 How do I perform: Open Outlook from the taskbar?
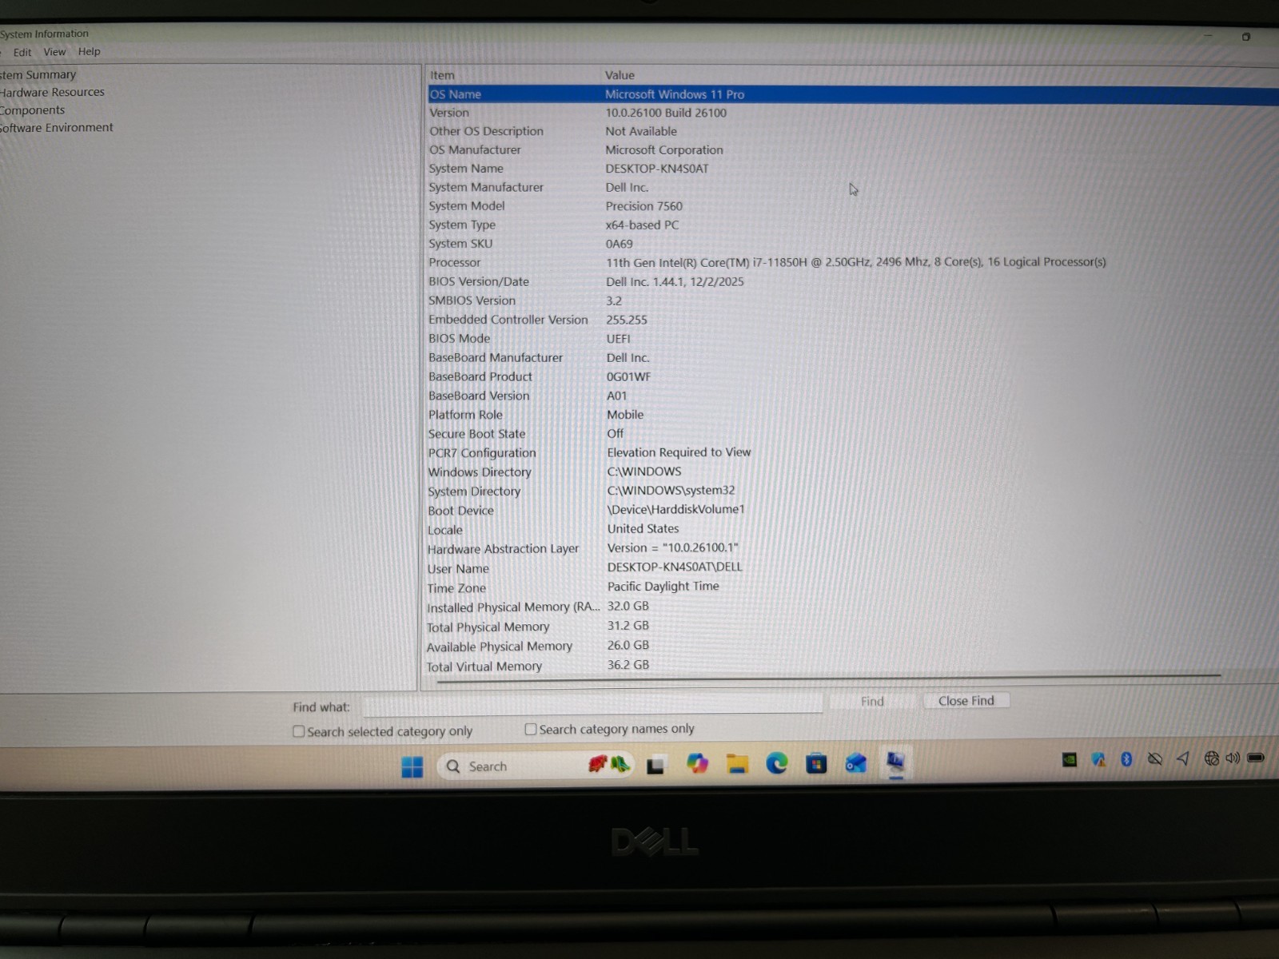(856, 763)
